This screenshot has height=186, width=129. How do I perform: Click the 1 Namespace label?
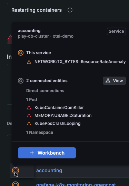coord(40,133)
